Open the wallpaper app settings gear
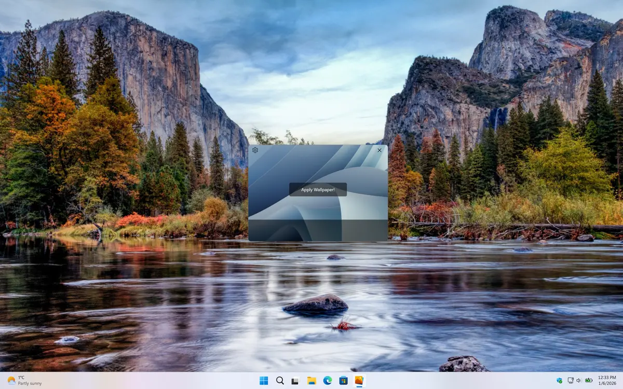The image size is (623, 389). tap(255, 150)
